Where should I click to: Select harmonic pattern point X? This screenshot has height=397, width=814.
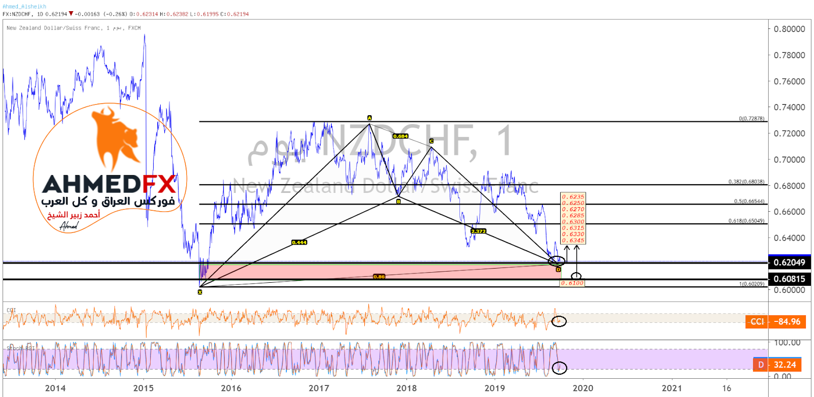200,292
